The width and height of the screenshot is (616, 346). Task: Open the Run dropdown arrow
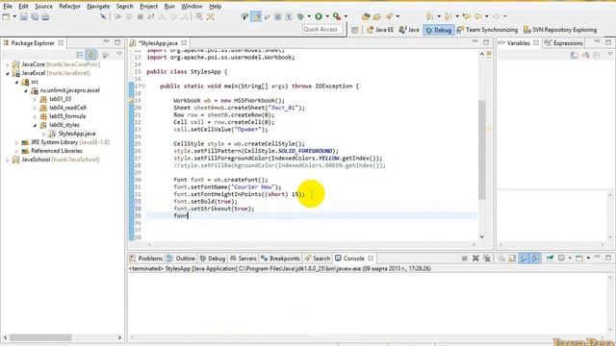(x=327, y=16)
